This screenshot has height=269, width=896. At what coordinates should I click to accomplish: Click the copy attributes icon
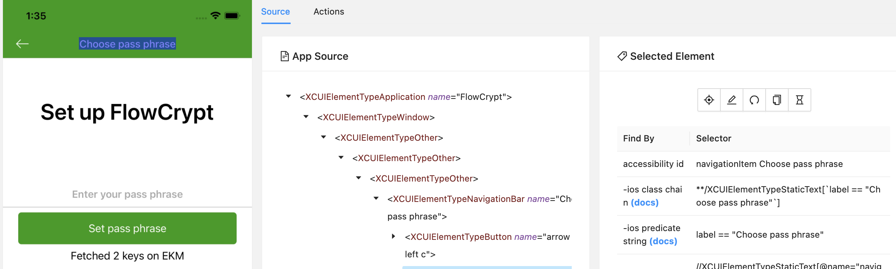click(x=777, y=100)
